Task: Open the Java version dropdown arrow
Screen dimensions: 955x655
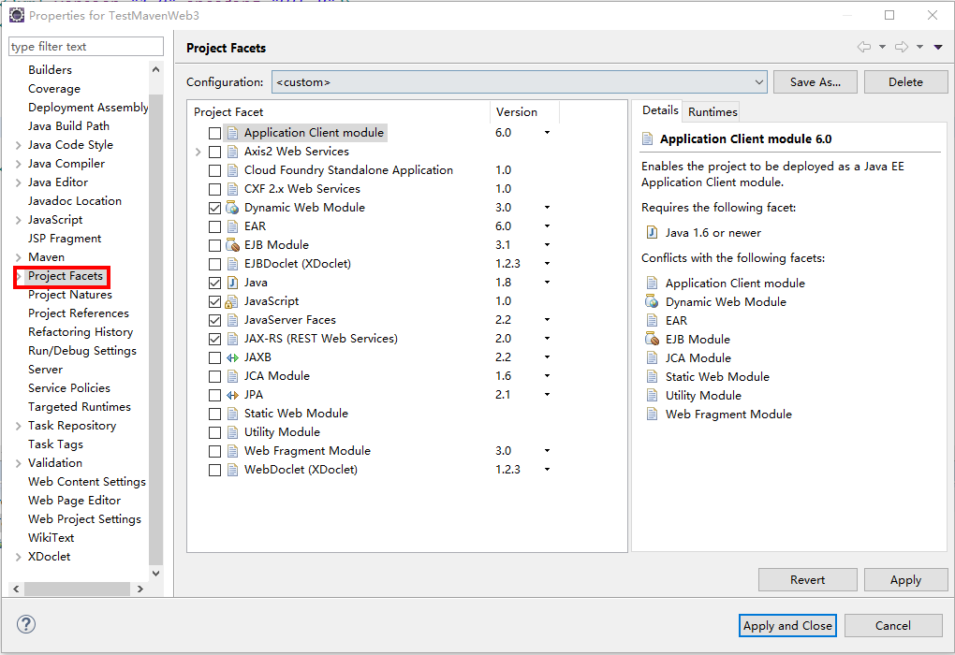Action: click(547, 283)
